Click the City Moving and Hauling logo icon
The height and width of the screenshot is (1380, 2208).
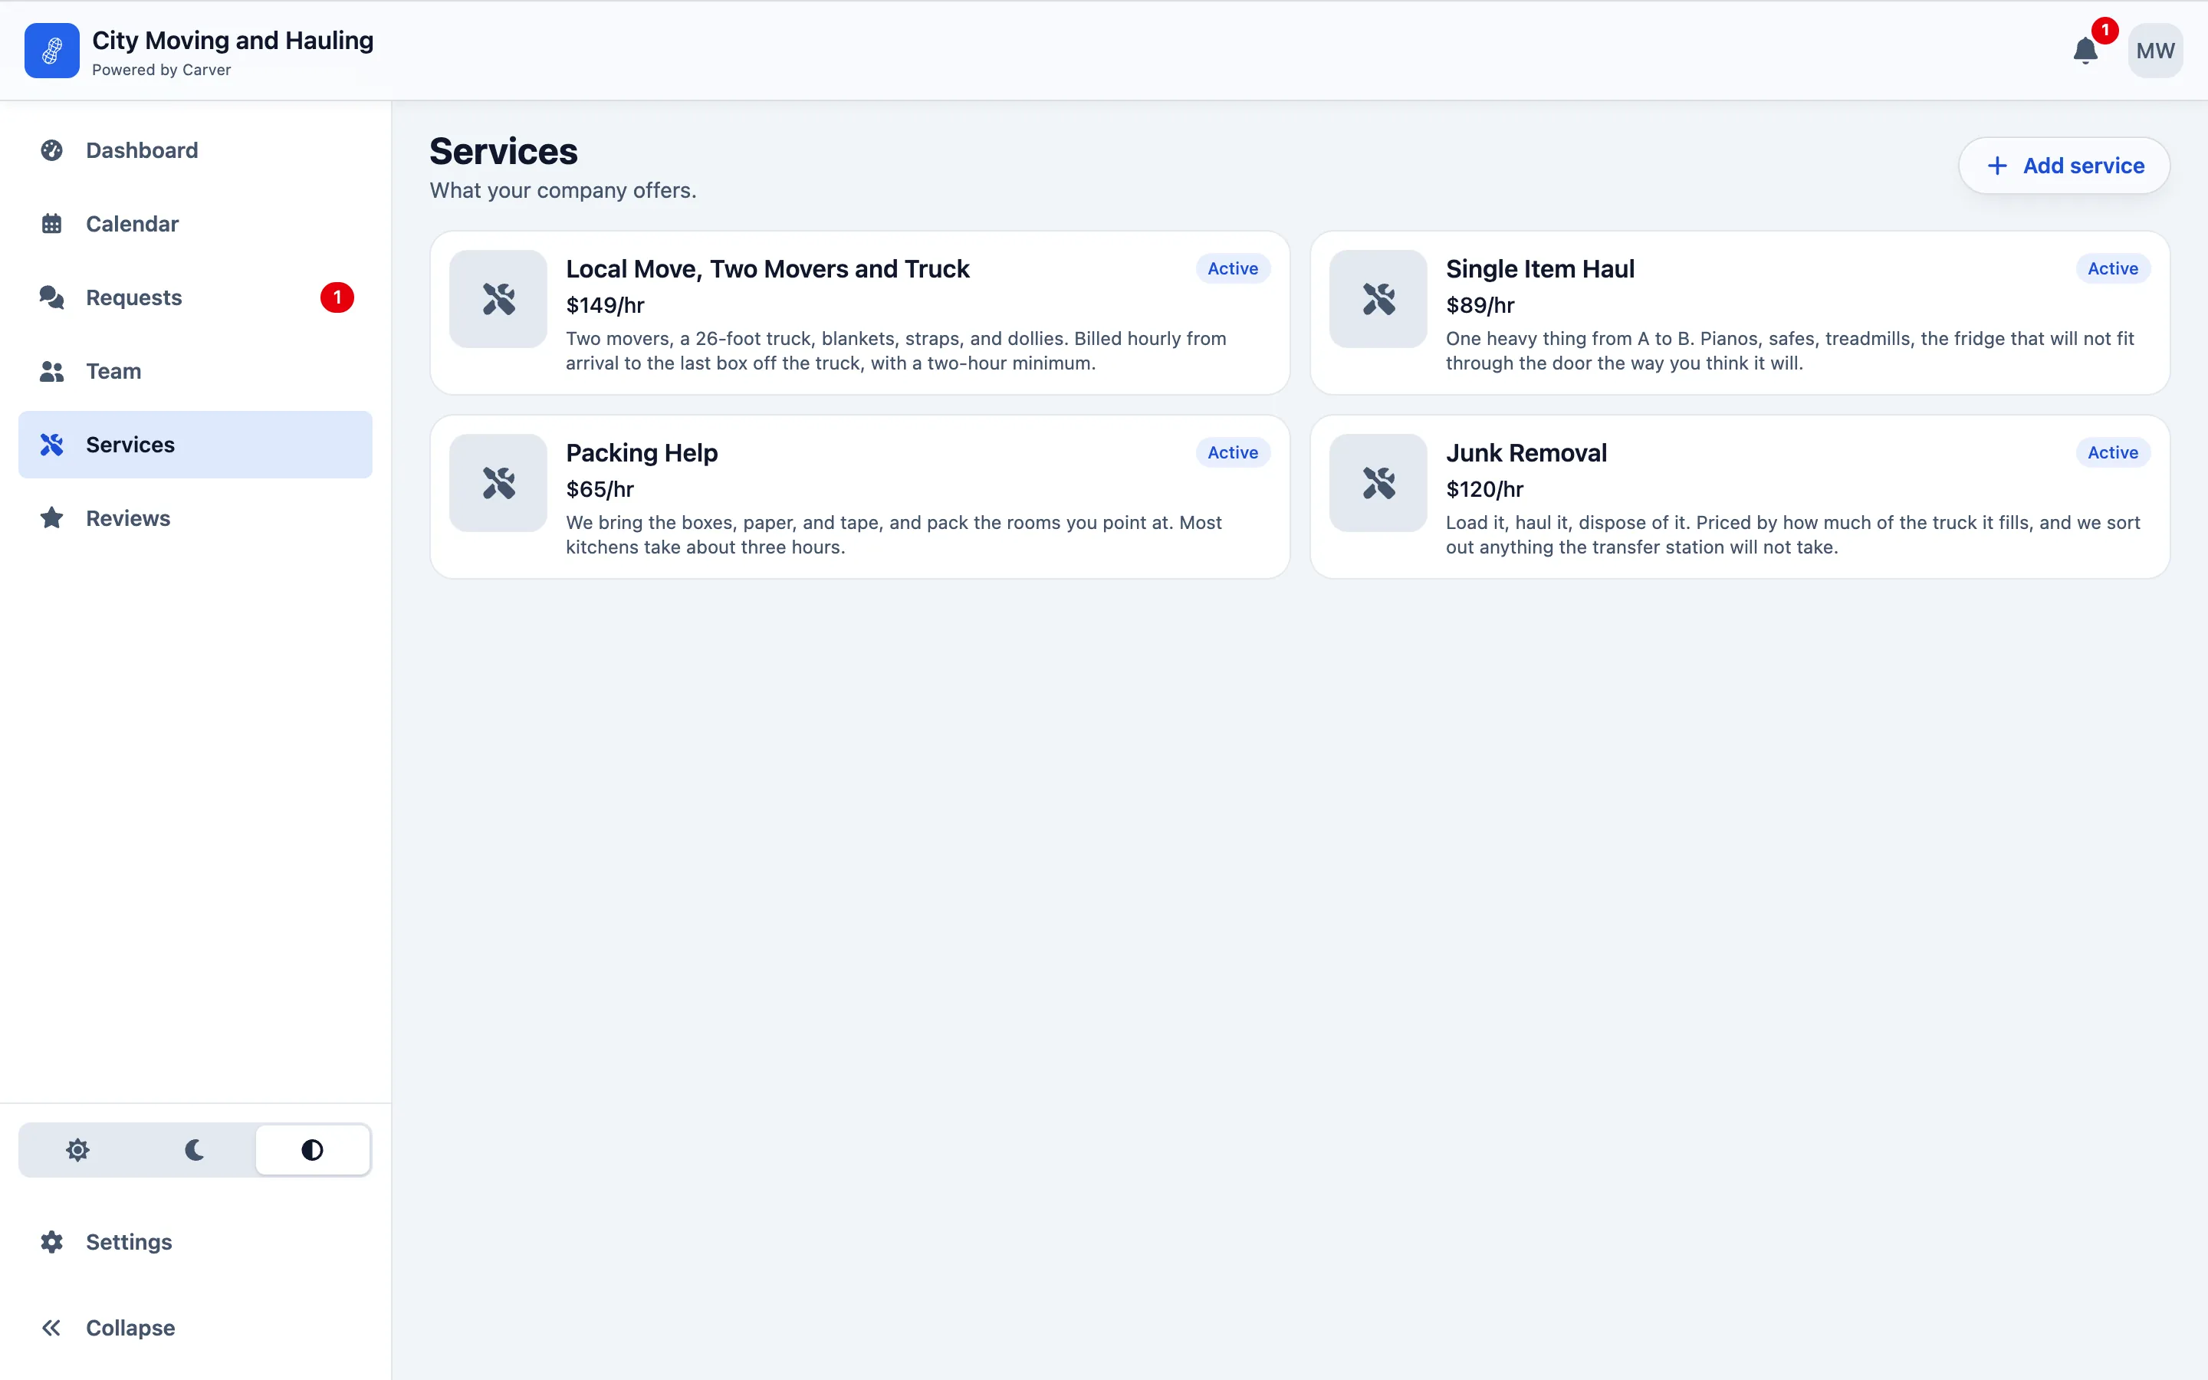(52, 51)
